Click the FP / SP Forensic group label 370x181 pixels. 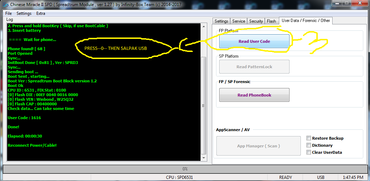coord(234,82)
